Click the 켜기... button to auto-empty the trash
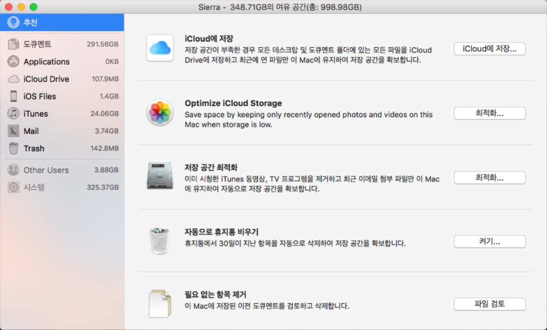547x330 pixels. tap(489, 242)
